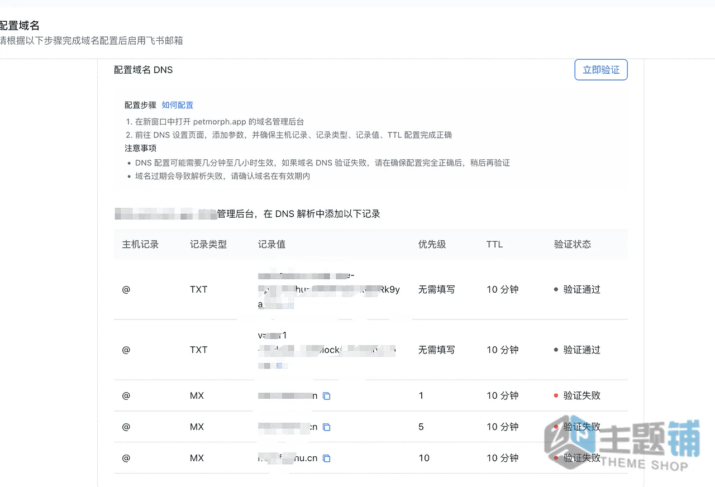Click the 配置域名 page heading
The image size is (715, 487).
[20, 25]
